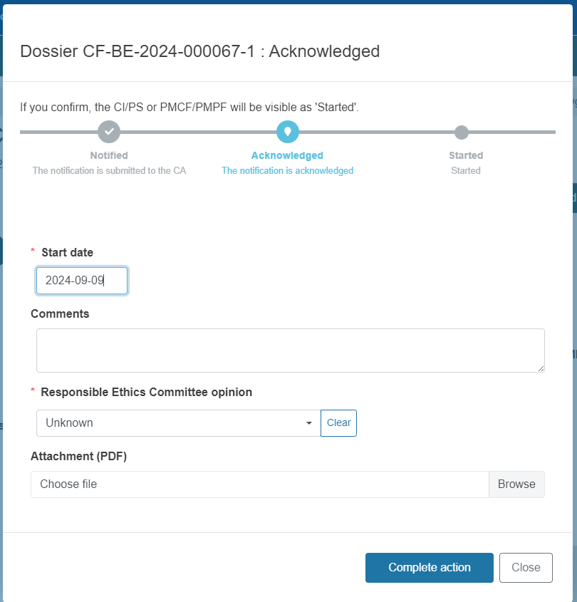Select the 'Acknowledged' step label
577x602 pixels.
pyautogui.click(x=287, y=155)
